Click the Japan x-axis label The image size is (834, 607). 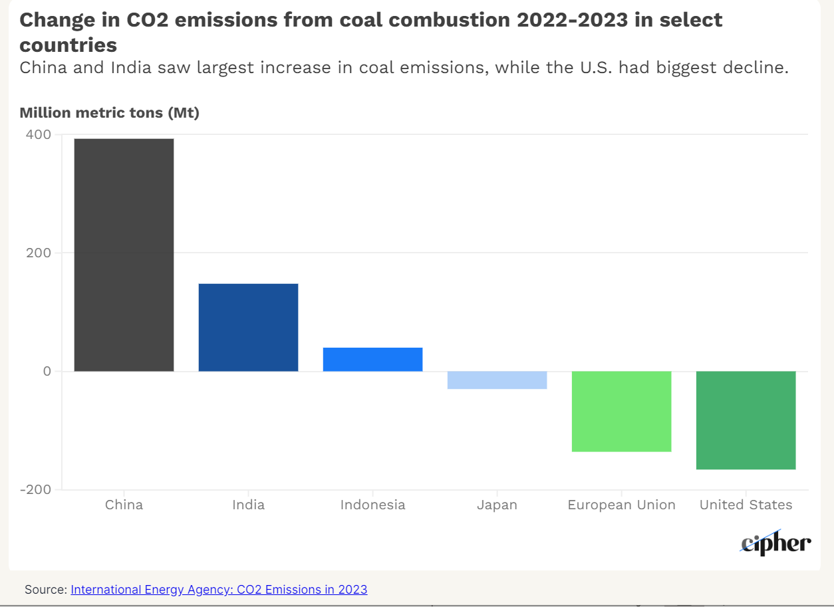pos(497,505)
